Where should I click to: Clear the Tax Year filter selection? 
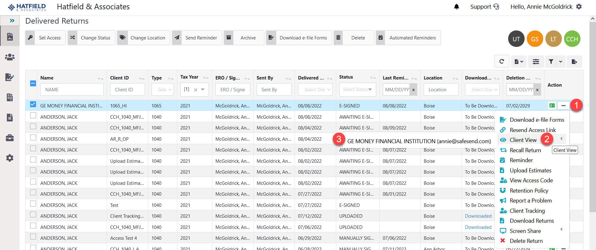[x=196, y=90]
